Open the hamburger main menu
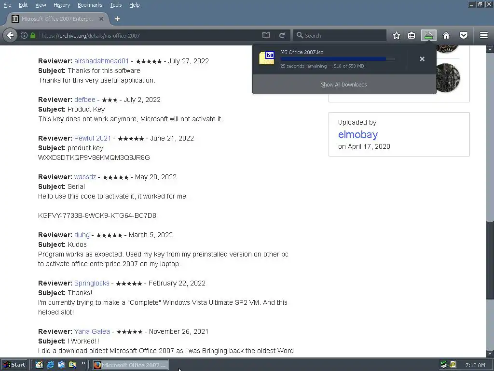Image resolution: width=494 pixels, height=371 pixels. pyautogui.click(x=484, y=35)
